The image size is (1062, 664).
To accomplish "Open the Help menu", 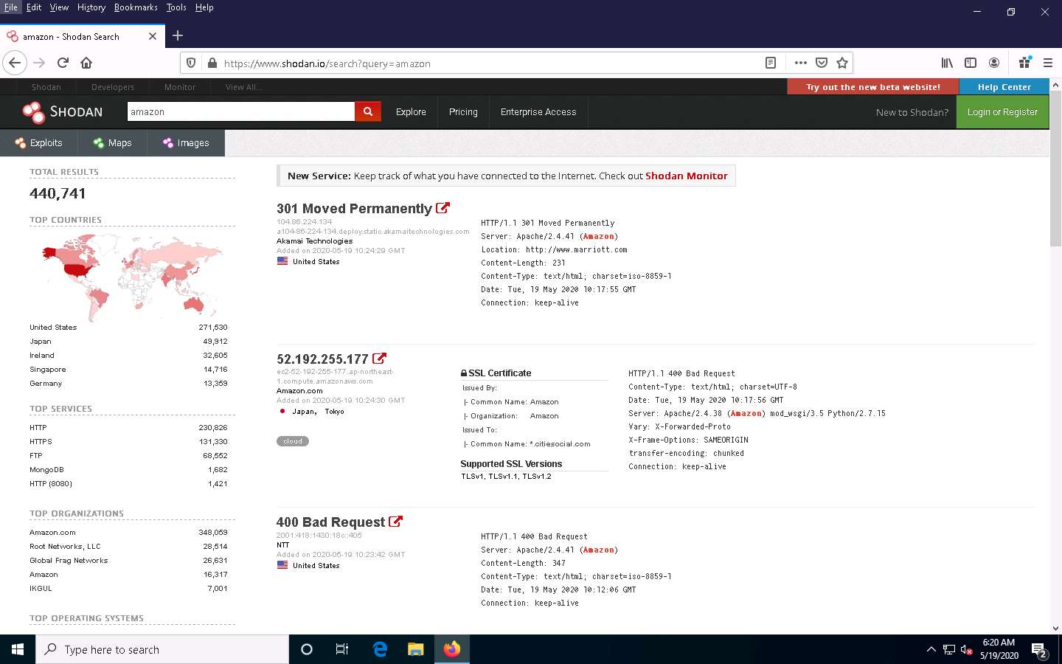I will point(204,7).
